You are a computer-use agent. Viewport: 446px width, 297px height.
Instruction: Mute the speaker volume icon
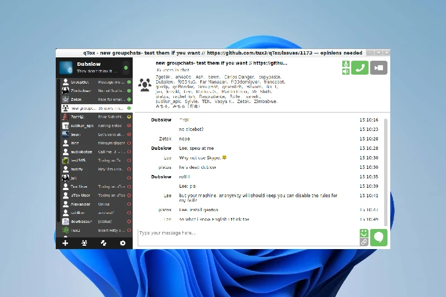click(346, 71)
